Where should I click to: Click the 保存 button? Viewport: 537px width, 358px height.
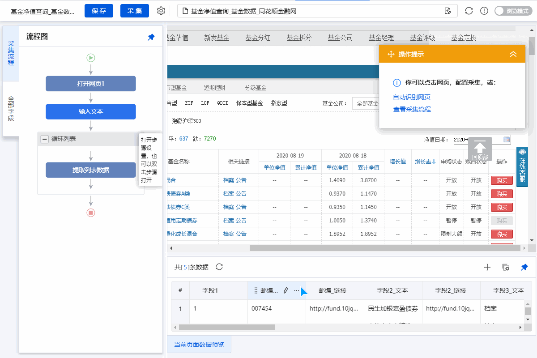99,11
